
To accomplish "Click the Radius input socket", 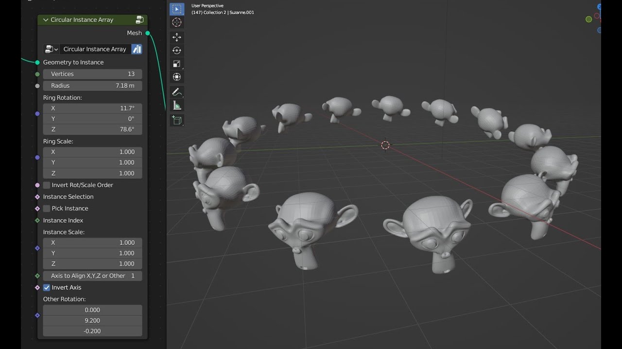I will coord(37,86).
